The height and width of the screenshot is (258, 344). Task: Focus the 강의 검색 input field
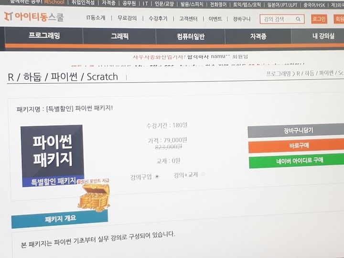[x=278, y=19]
